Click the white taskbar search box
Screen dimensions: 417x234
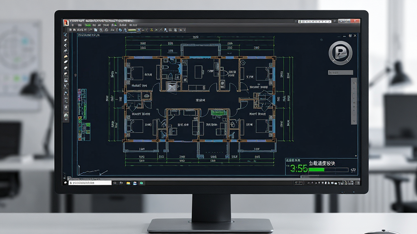point(90,183)
